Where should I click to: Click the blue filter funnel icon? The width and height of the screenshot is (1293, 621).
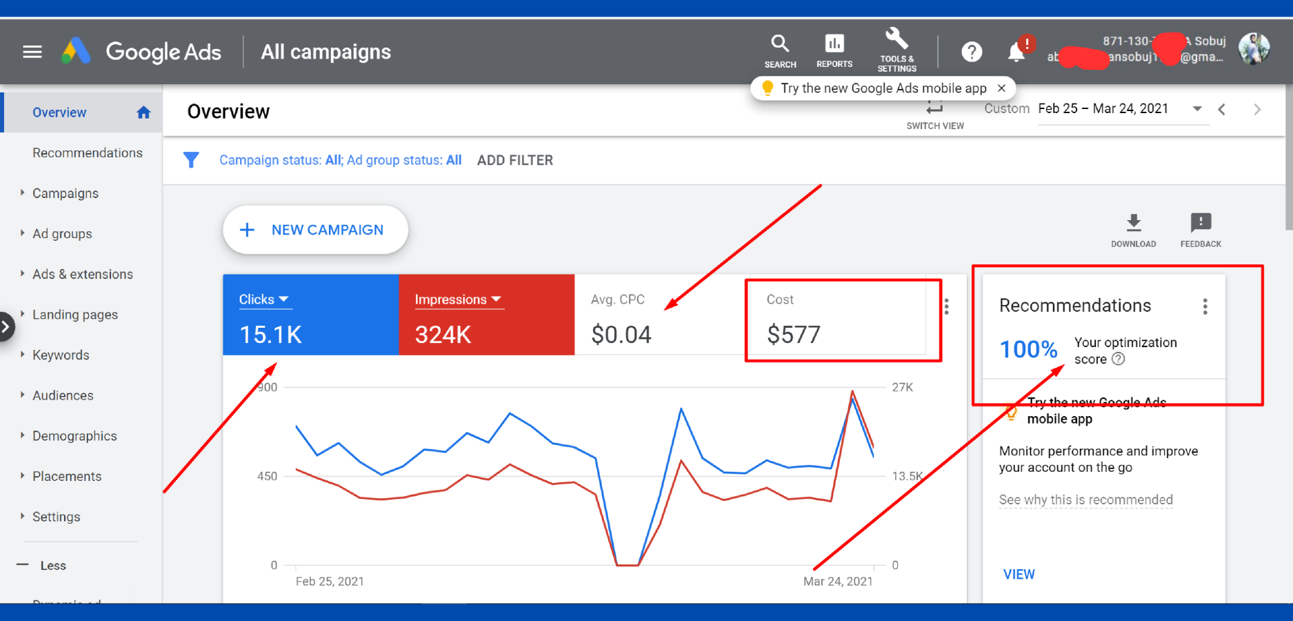[191, 159]
